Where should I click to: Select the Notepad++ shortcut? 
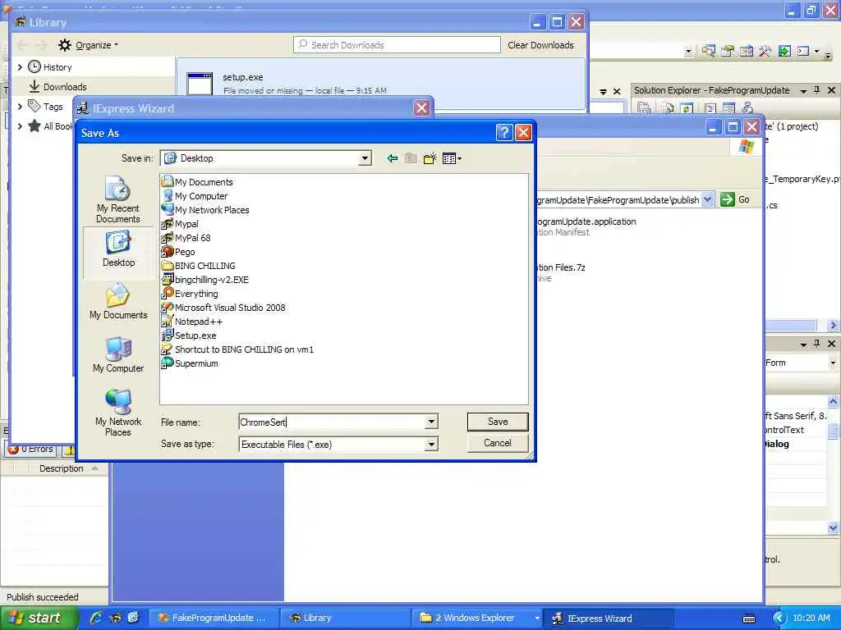tap(192, 321)
